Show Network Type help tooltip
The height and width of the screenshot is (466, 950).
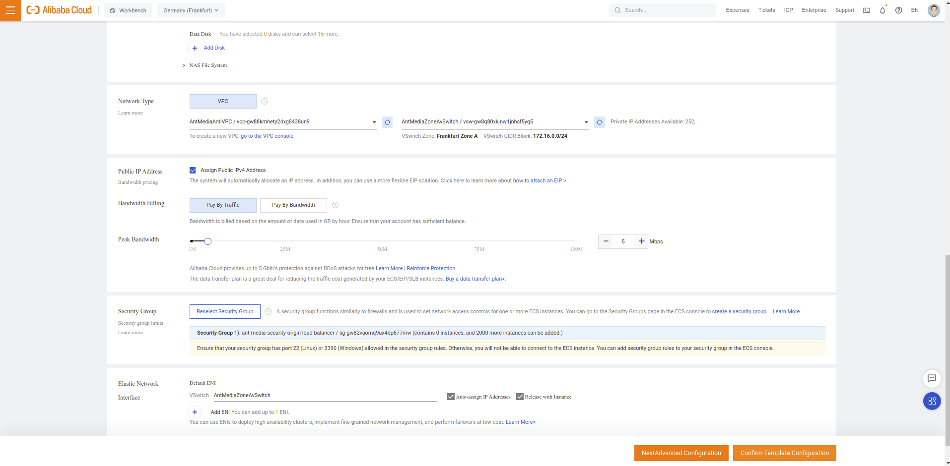(265, 102)
